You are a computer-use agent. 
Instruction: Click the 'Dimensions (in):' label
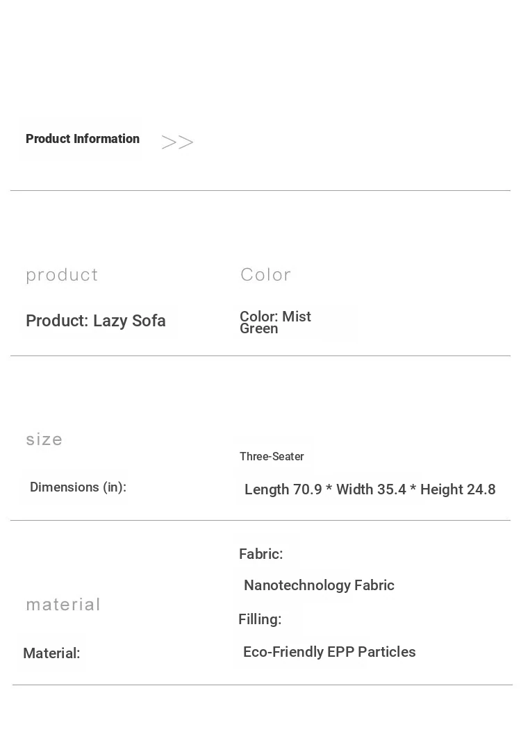[x=78, y=487]
